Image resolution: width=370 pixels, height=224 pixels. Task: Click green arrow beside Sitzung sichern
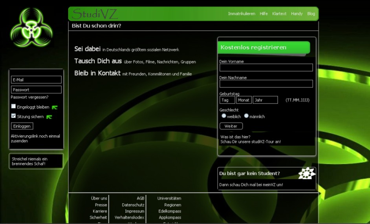coord(49,117)
